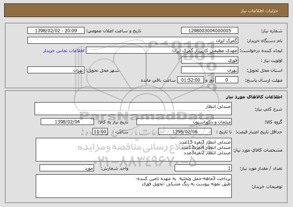Viewport: 293px width, 207px height.
Task: Click the label استان محل تحویل
Action: click(x=264, y=70)
